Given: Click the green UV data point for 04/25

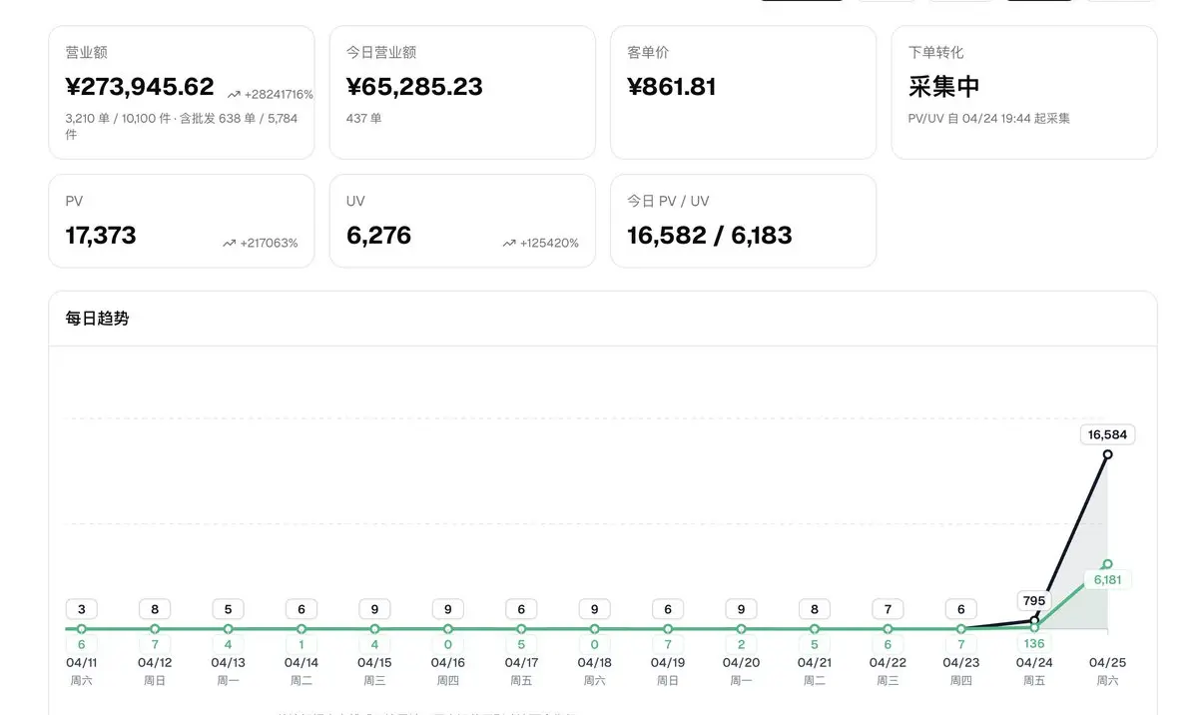Looking at the screenshot, I should [x=1108, y=564].
